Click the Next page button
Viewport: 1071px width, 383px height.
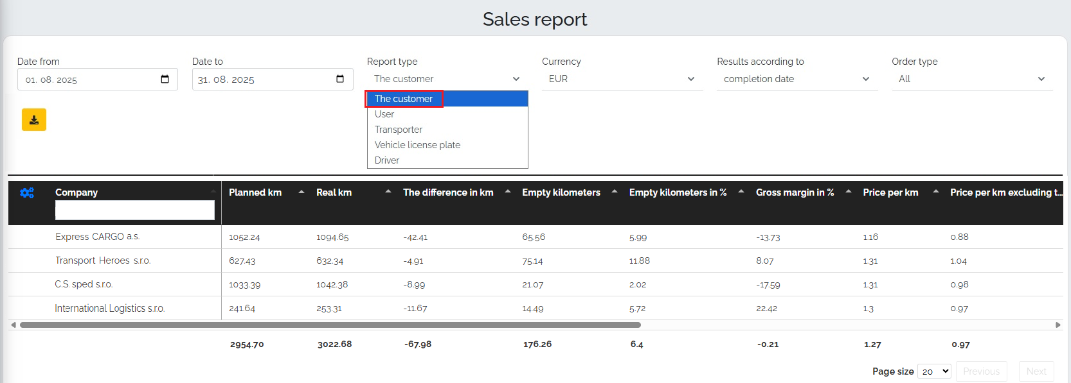point(1036,371)
